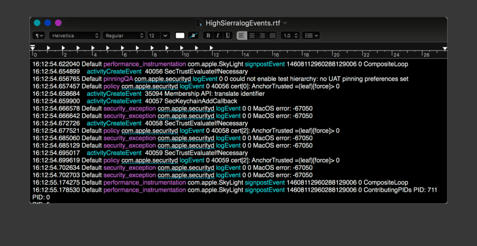
Task: Align text to the right
Action: point(262,36)
